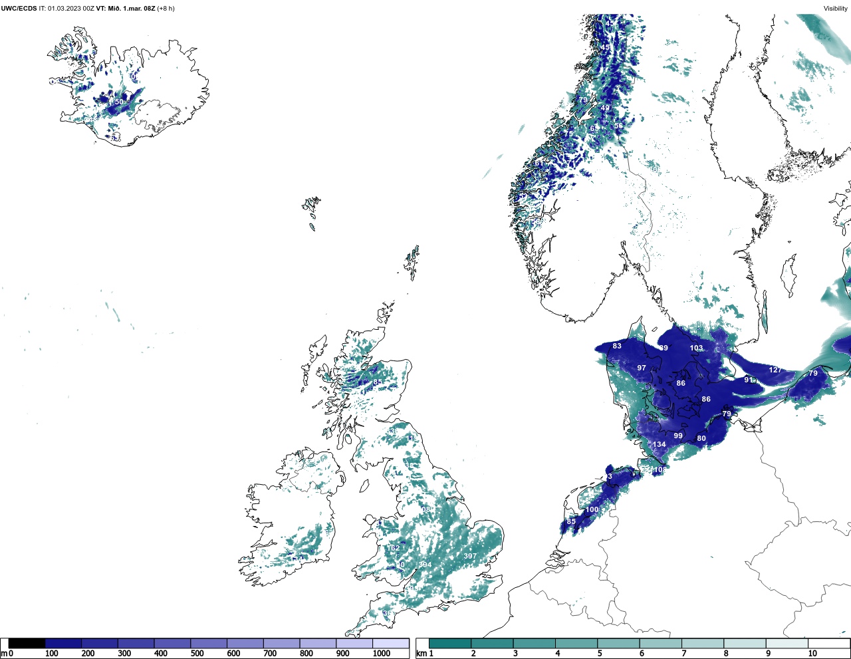Click the "97" value over Jutland

pos(642,368)
